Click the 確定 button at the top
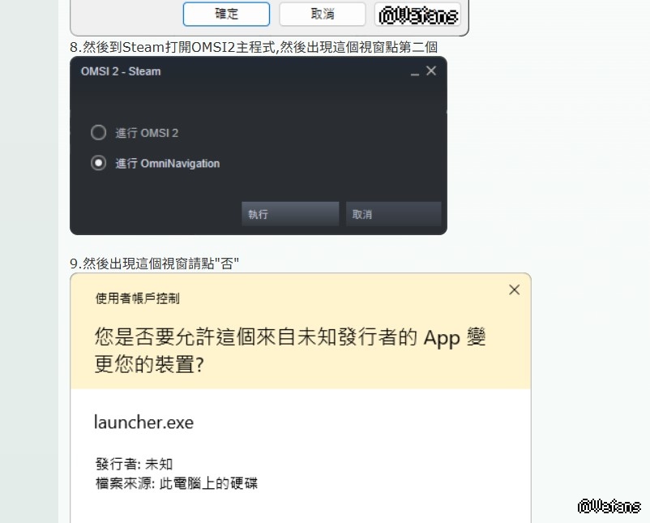Image resolution: width=650 pixels, height=523 pixels. (226, 14)
